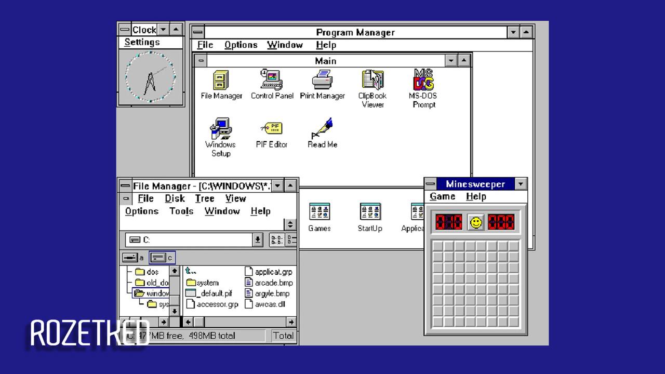Open the drive selection dropdown arrow
This screenshot has height=374, width=665.
click(x=258, y=240)
